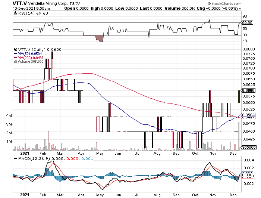Click the Aug label on the price chart axis
This screenshot has width=261, height=198.
click(x=157, y=154)
